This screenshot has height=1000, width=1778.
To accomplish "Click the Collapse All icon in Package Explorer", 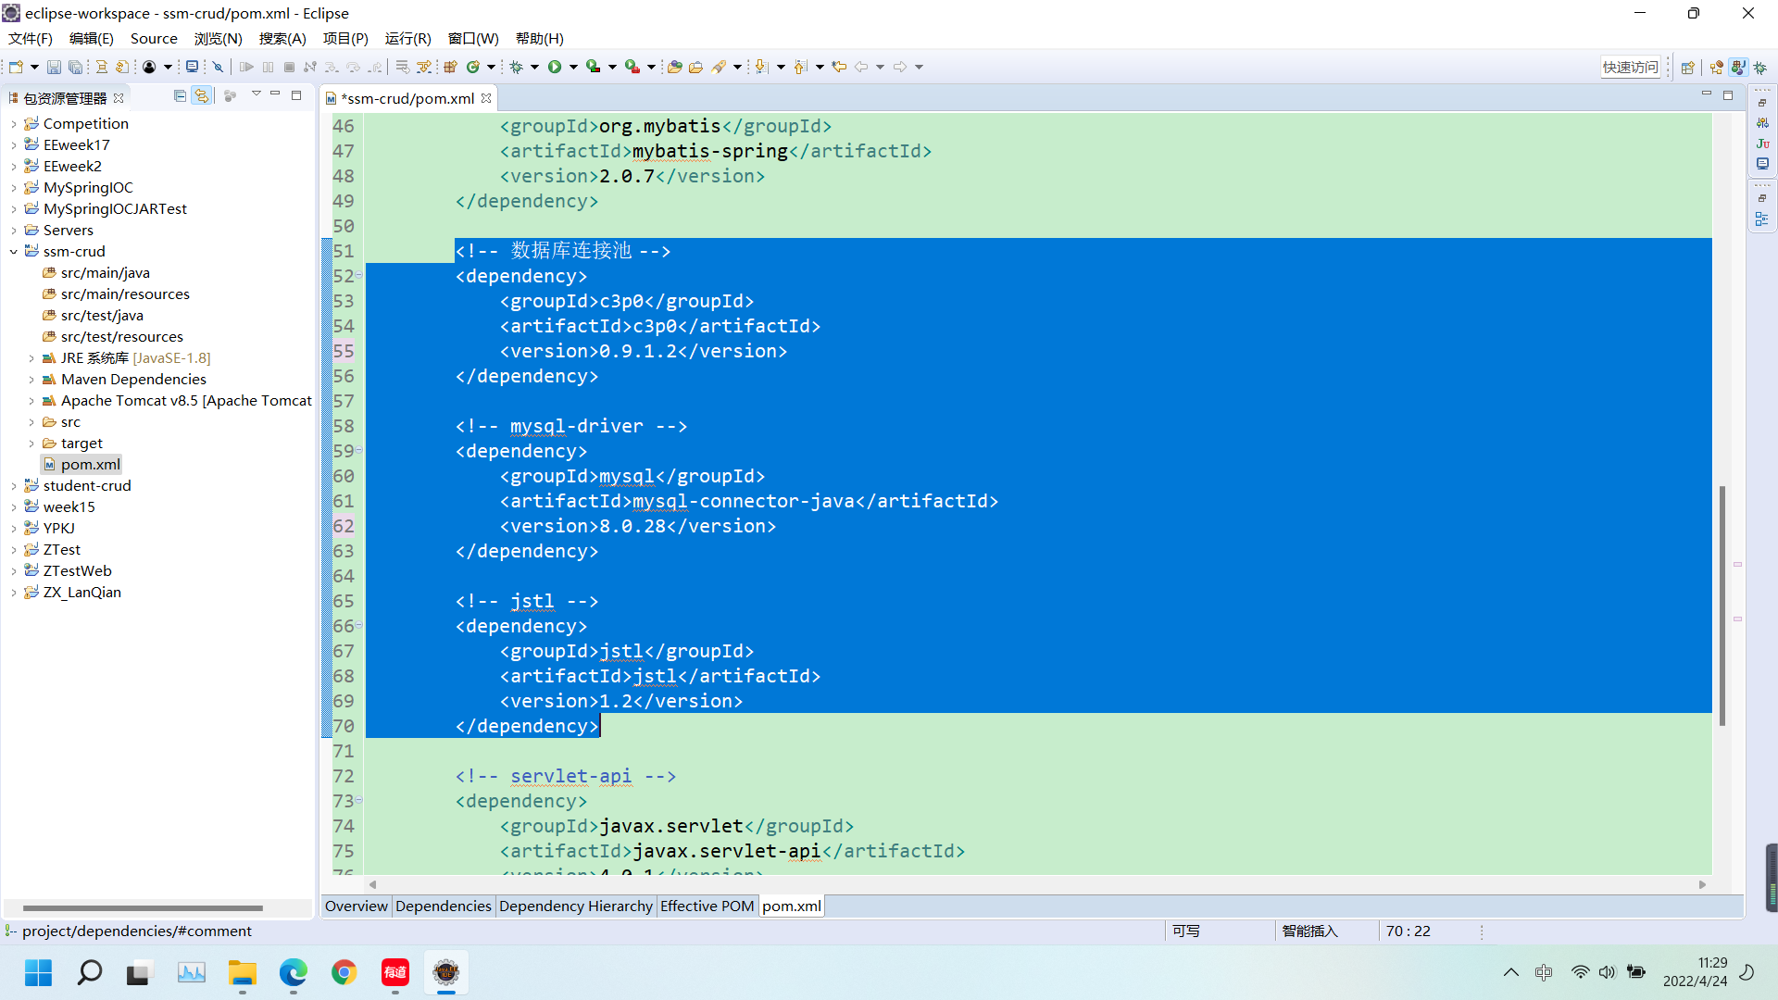I will click(x=180, y=95).
